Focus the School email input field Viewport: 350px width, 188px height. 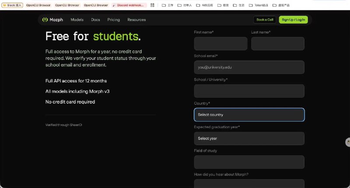(x=249, y=67)
